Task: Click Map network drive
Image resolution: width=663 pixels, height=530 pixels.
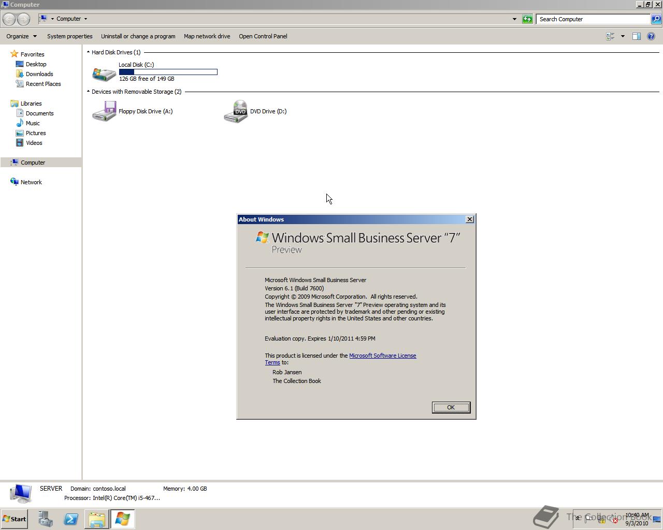Action: pyautogui.click(x=207, y=36)
